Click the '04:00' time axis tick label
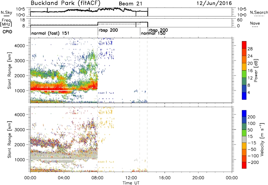Screen dimensions: 268x185 click(64, 178)
